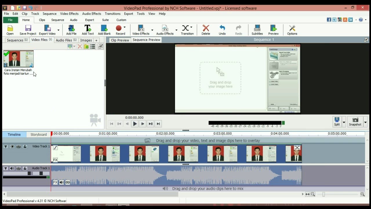
Task: Open the Record dropdown arrow
Action: point(125,27)
